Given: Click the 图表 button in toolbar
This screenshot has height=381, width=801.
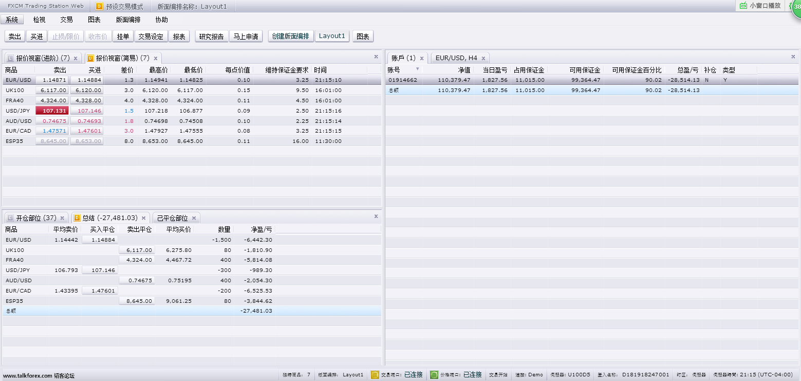Looking at the screenshot, I should point(363,37).
